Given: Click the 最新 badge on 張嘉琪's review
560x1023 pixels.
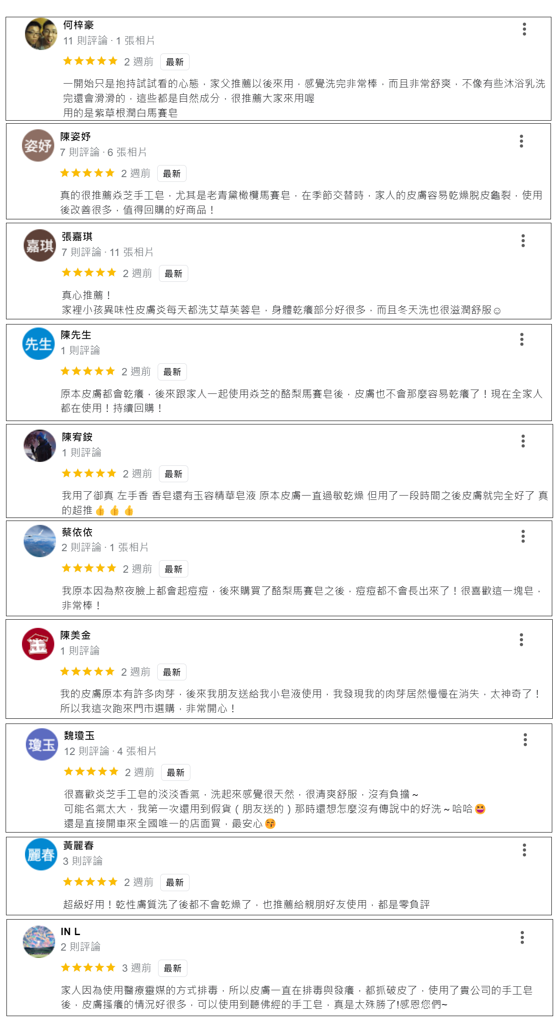Looking at the screenshot, I should point(174,274).
